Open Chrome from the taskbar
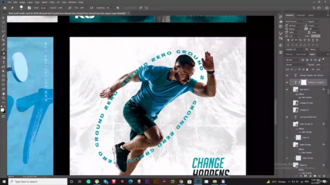This screenshot has height=185, width=330. click(x=181, y=181)
